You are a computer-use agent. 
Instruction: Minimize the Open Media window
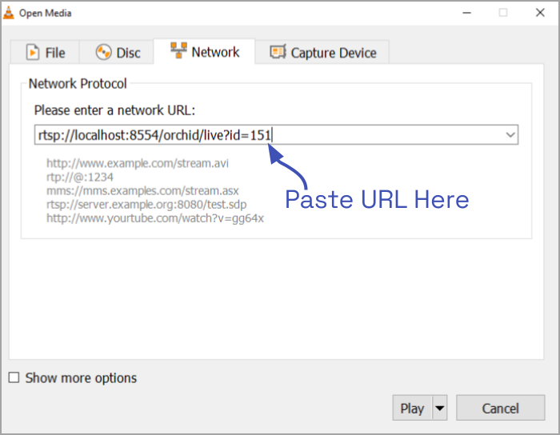(x=466, y=13)
